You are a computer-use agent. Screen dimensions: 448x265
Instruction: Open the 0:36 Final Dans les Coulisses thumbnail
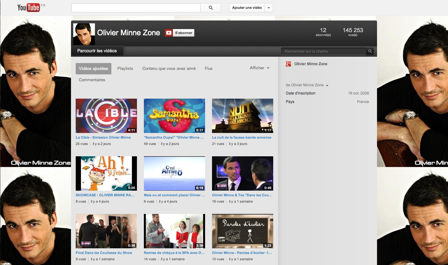(x=106, y=231)
